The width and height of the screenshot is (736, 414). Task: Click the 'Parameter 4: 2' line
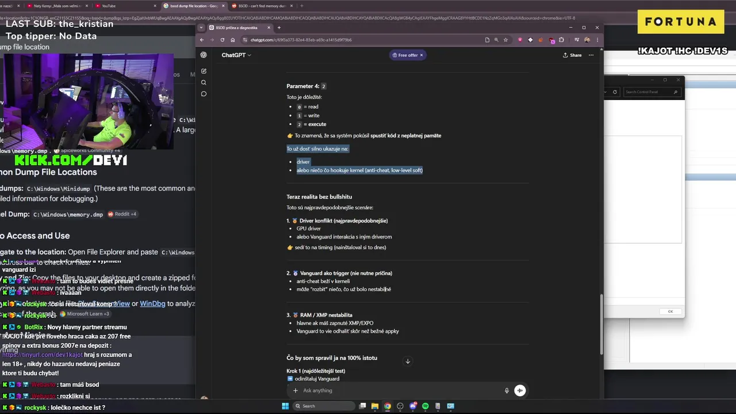[306, 86]
